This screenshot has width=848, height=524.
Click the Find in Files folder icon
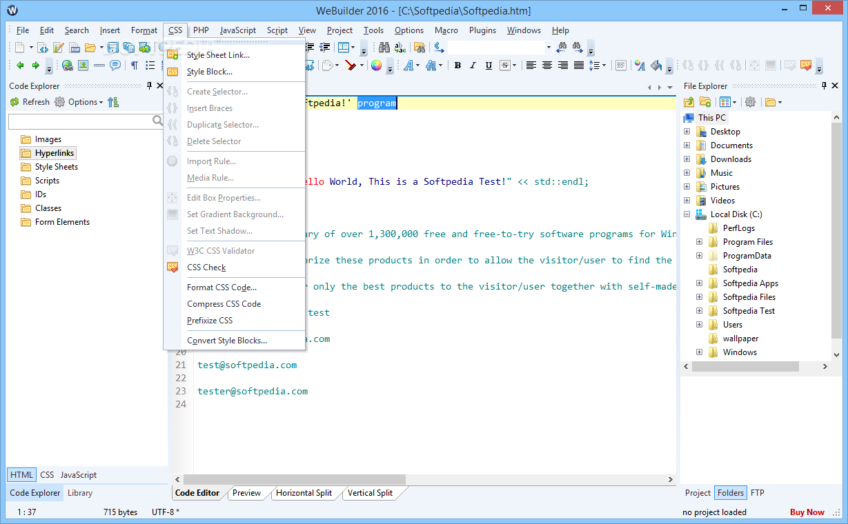pyautogui.click(x=419, y=48)
